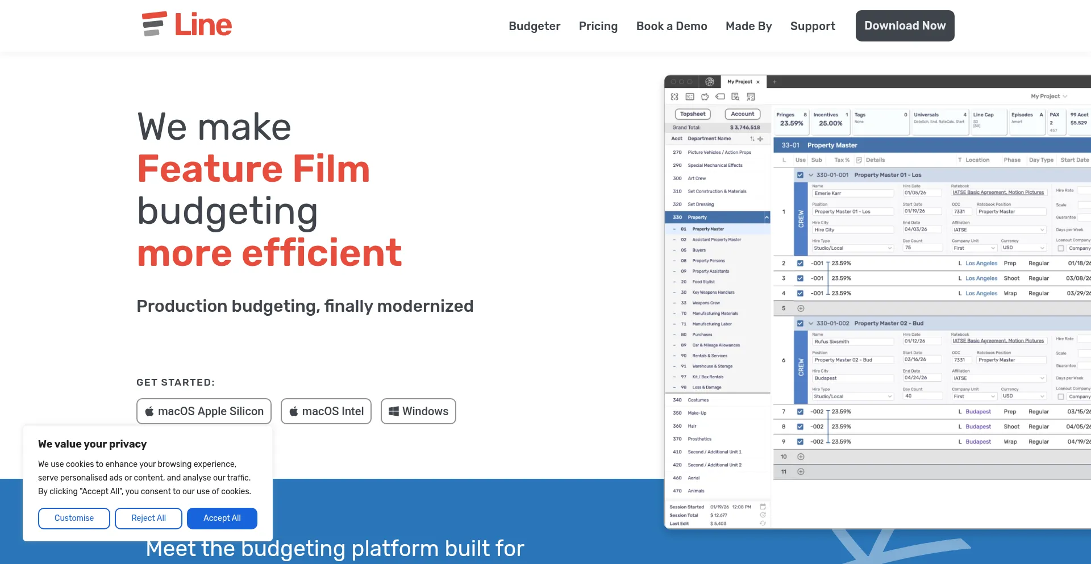Download the macOS Intel build
This screenshot has width=1091, height=564.
click(x=326, y=411)
